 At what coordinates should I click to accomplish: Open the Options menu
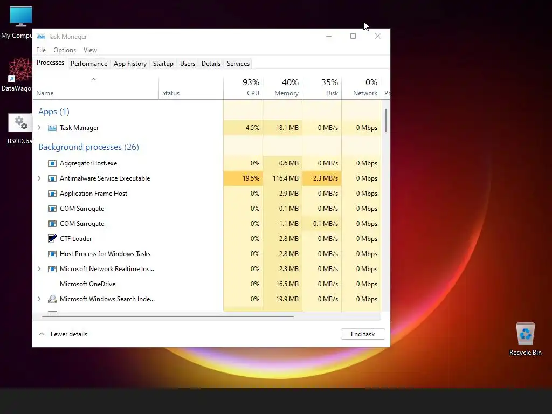click(x=65, y=50)
